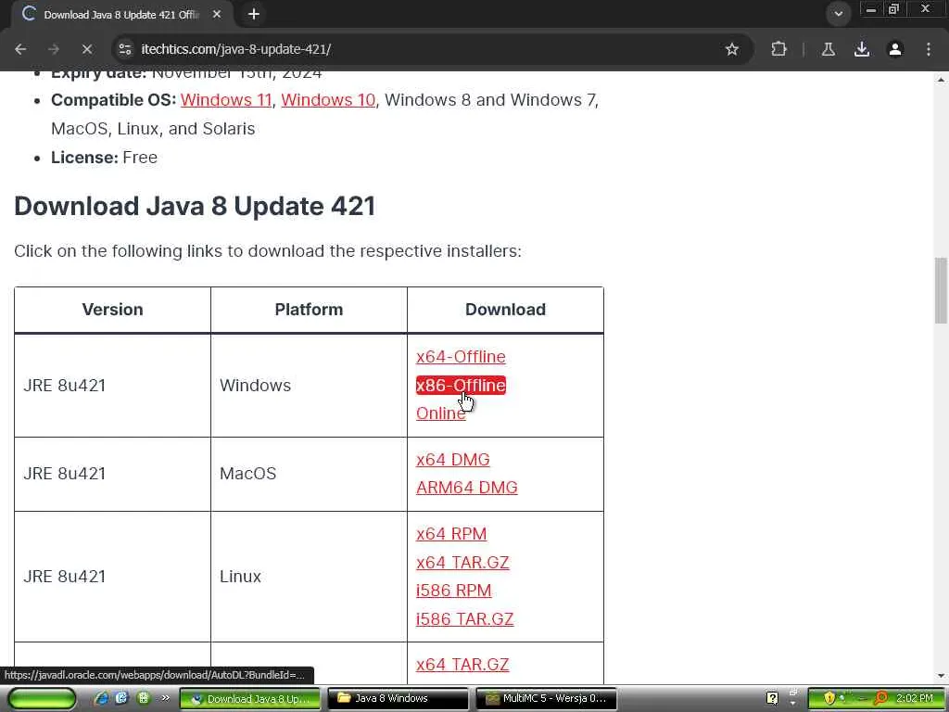Switch to MultiMC 5 taskbar window
This screenshot has width=949, height=712.
click(x=546, y=699)
